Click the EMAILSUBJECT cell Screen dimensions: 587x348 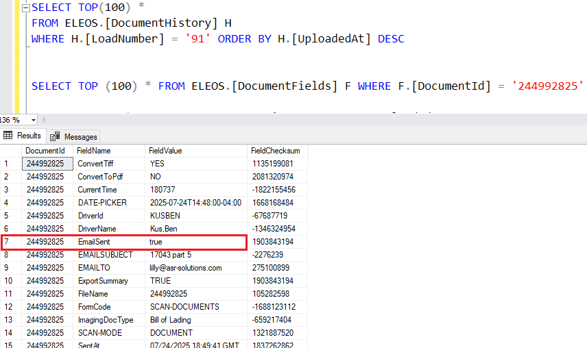[109, 255]
